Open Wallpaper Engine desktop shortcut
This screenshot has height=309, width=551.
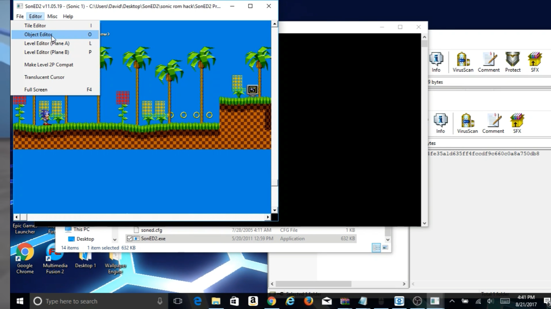[x=115, y=263]
